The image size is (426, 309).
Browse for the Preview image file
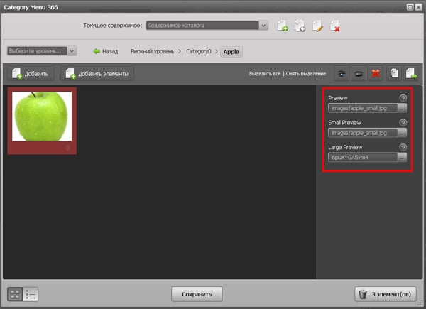point(402,109)
